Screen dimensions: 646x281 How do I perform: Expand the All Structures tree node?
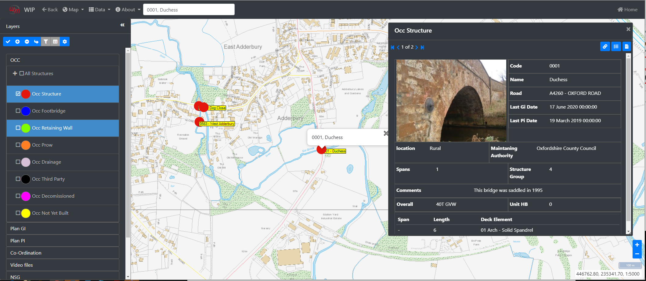point(15,73)
